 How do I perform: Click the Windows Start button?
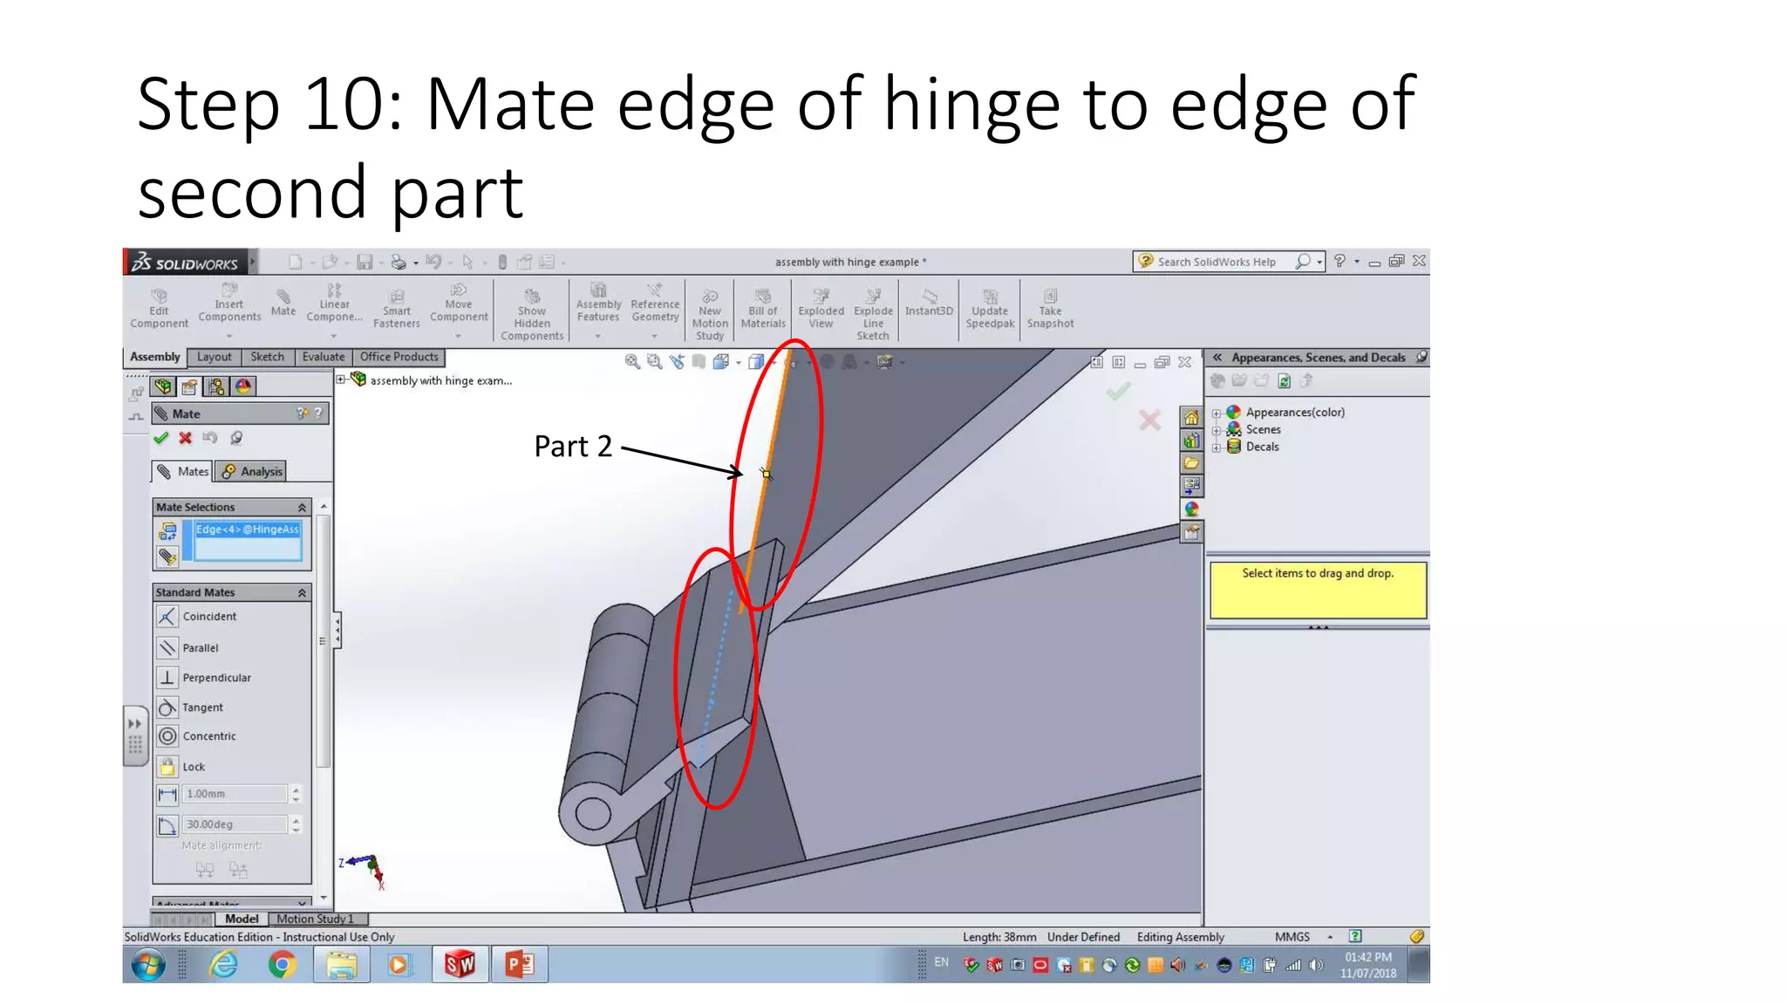tap(148, 966)
